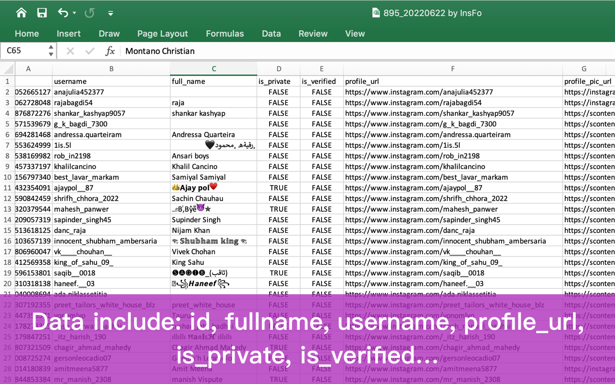The width and height of the screenshot is (615, 384).
Task: Click profile URL for haneef.__03
Action: tap(453, 284)
